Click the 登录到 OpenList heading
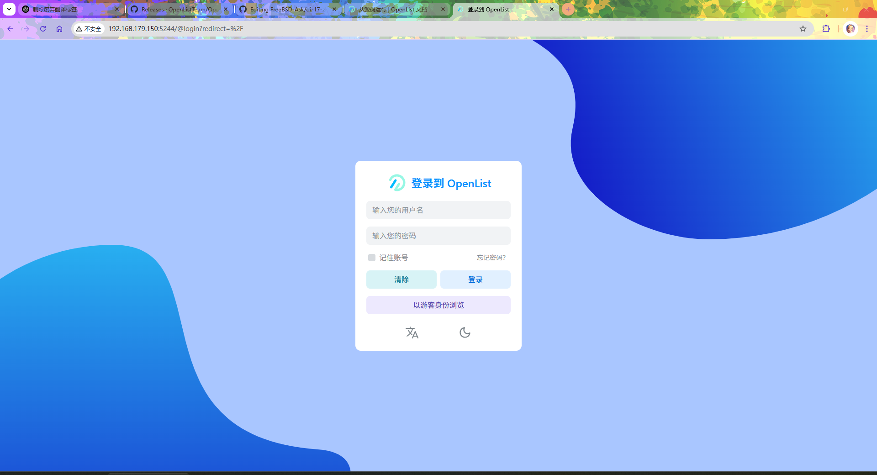This screenshot has width=877, height=475. 451,184
